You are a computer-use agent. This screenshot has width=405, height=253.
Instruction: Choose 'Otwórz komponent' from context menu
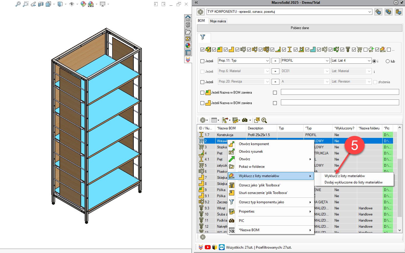tap(270, 144)
